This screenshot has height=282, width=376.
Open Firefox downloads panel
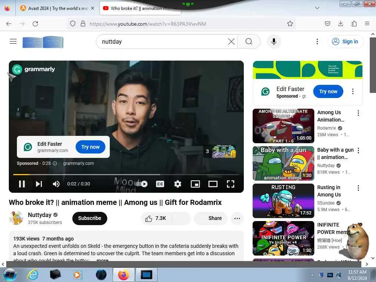(340, 23)
